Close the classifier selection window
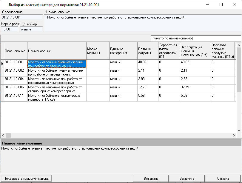This screenshot has width=242, height=183. click(235, 4)
